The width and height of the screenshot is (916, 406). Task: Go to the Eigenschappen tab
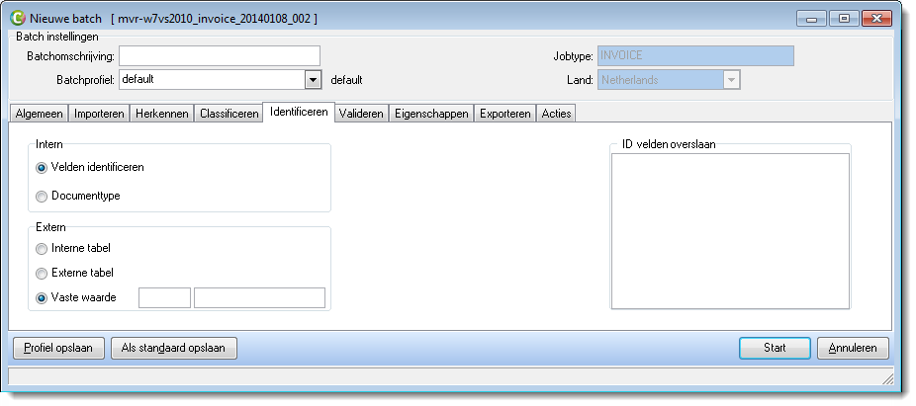431,114
